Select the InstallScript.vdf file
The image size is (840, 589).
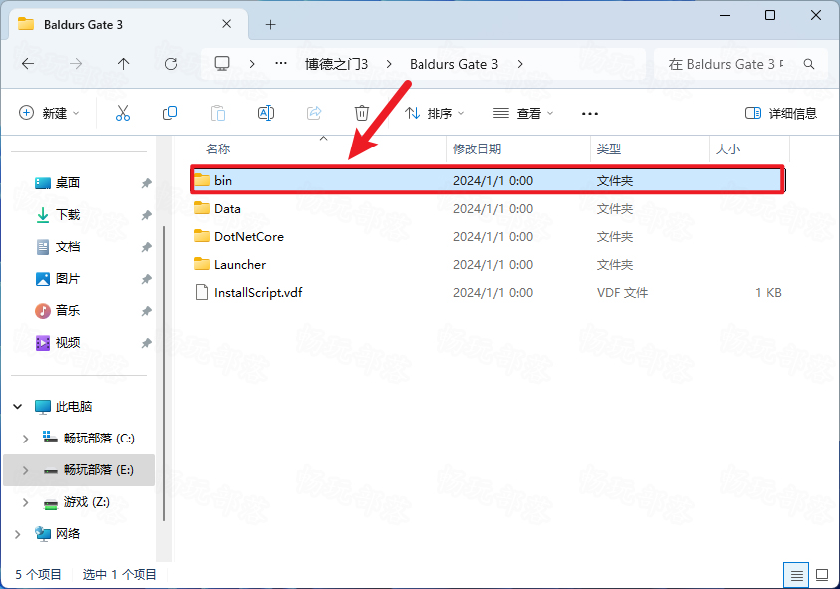tap(487, 293)
